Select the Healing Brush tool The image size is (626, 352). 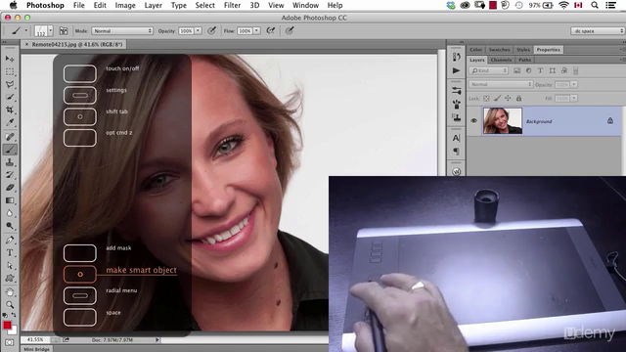click(10, 137)
